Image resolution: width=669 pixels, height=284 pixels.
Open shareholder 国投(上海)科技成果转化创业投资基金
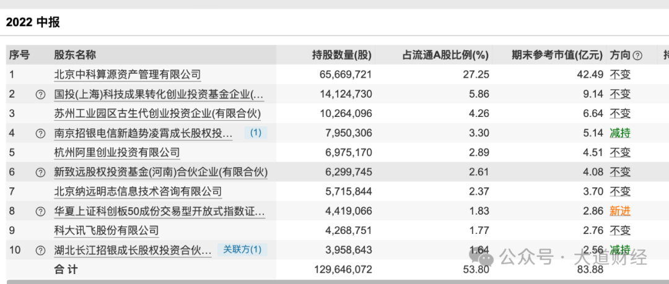click(159, 94)
